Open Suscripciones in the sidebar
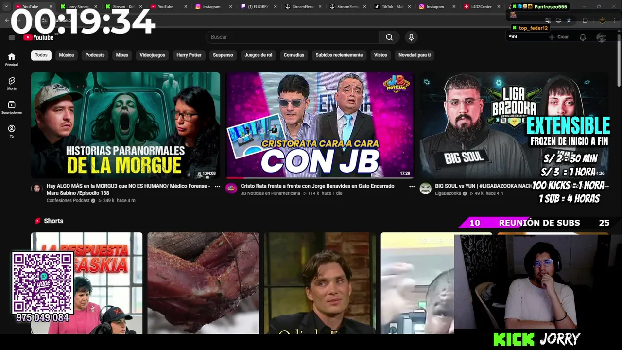Screen dimensions: 622x350 click(12, 107)
